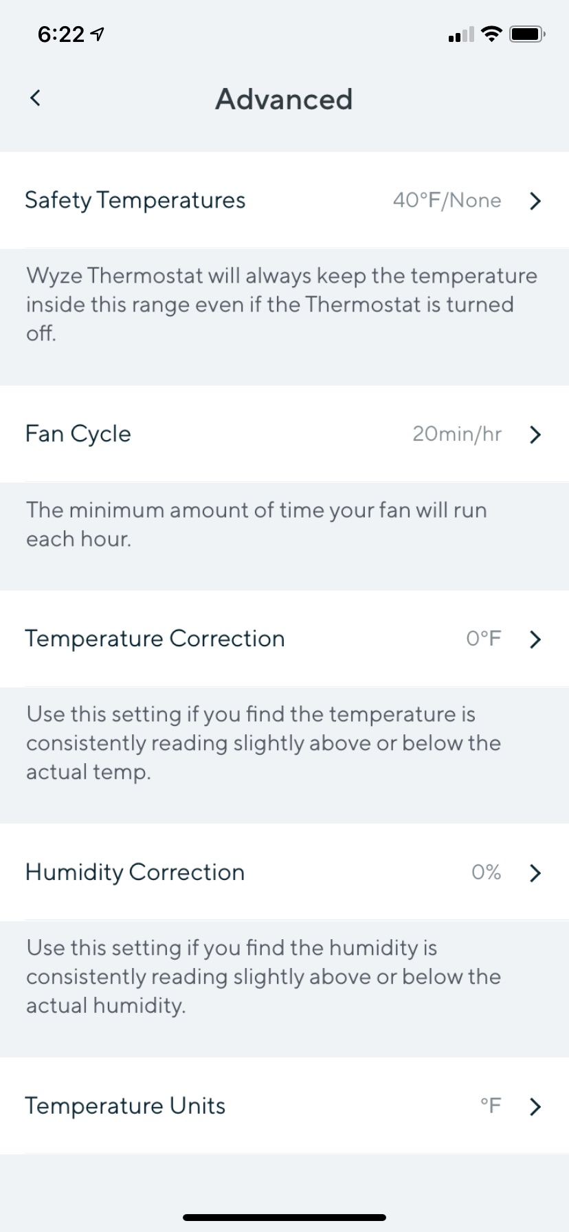Tap the back arrow icon

(36, 98)
